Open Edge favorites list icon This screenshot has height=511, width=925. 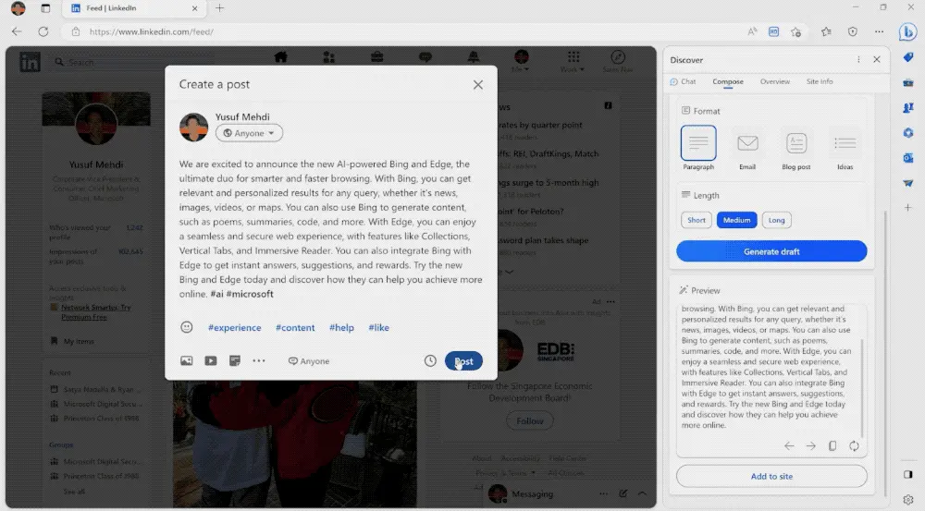[x=826, y=31]
